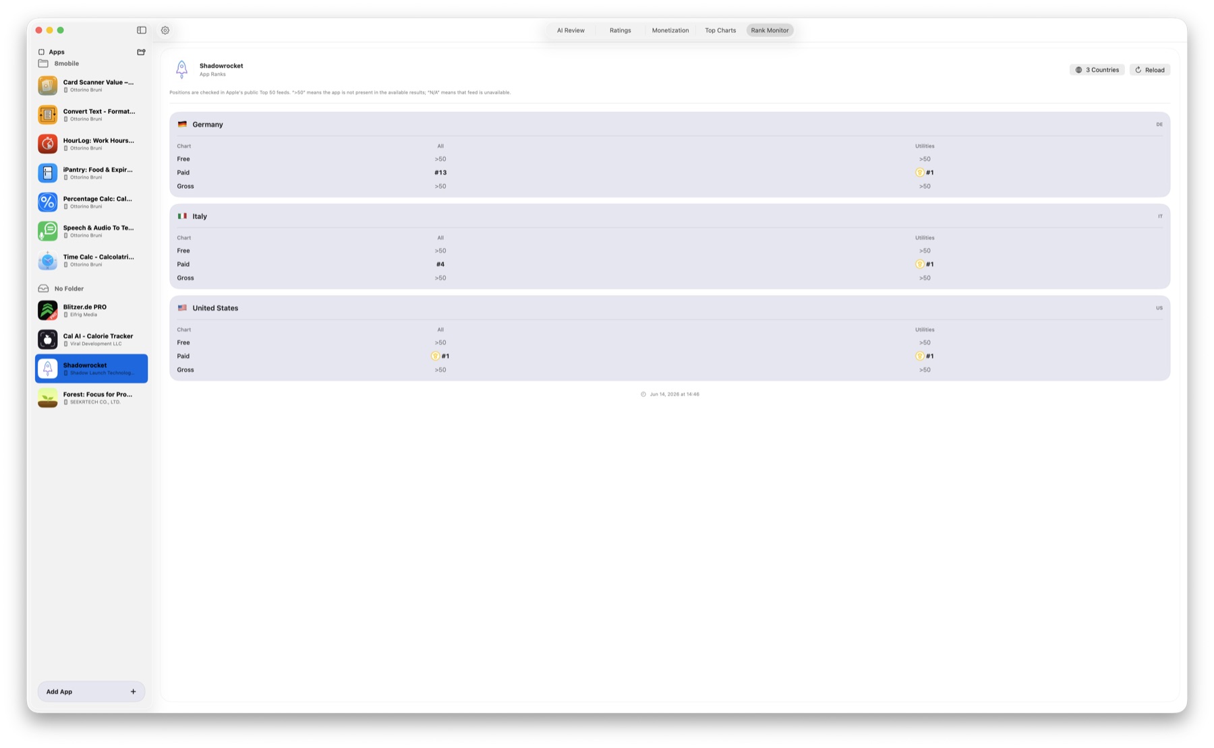
Task: Click the iPantry Food app icon
Action: [47, 173]
